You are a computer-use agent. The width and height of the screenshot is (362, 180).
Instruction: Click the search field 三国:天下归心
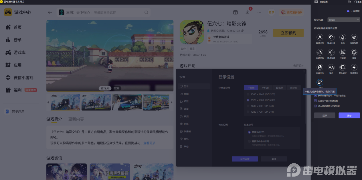coord(104,12)
